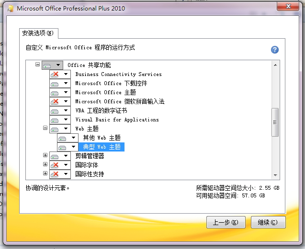The image size is (305, 249).
Task: Select Microsoft Office 下载控件 row
Action: [x=111, y=83]
